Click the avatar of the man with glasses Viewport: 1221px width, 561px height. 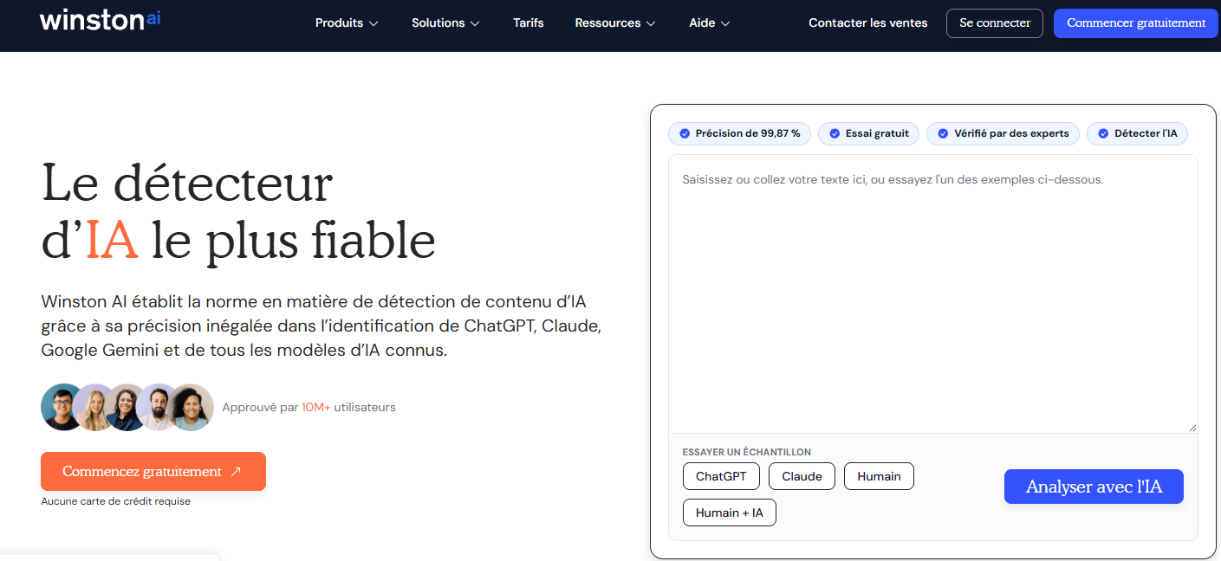(x=62, y=407)
